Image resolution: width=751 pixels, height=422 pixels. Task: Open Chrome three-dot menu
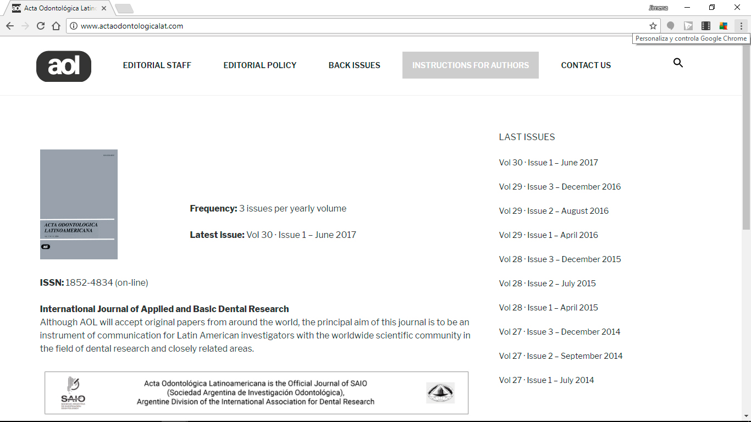[741, 26]
